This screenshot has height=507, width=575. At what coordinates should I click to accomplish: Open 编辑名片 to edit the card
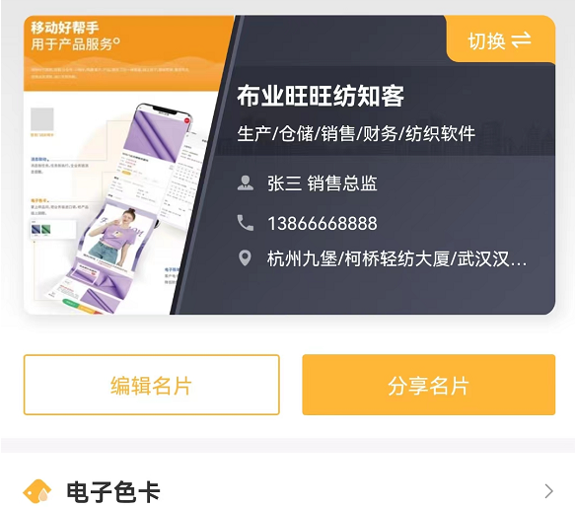(x=152, y=385)
